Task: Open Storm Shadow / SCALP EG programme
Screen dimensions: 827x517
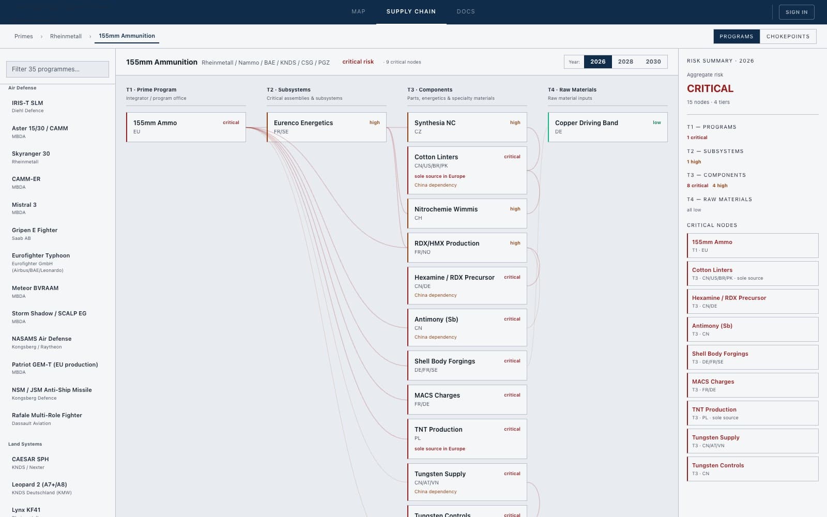Action: pyautogui.click(x=57, y=317)
